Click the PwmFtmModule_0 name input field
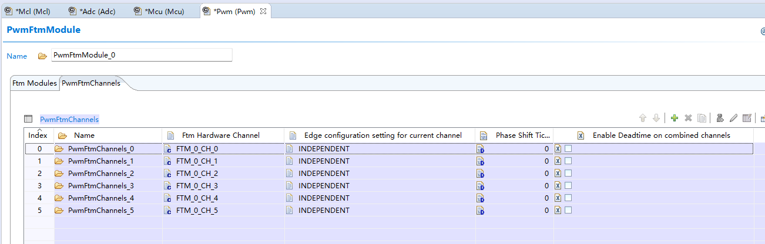 point(142,55)
